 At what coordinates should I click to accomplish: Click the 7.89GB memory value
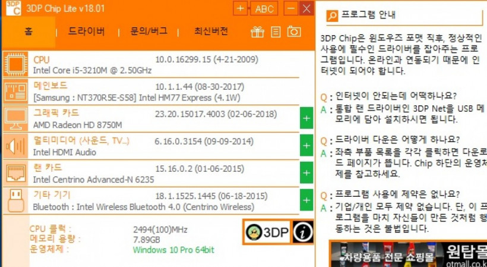point(147,240)
